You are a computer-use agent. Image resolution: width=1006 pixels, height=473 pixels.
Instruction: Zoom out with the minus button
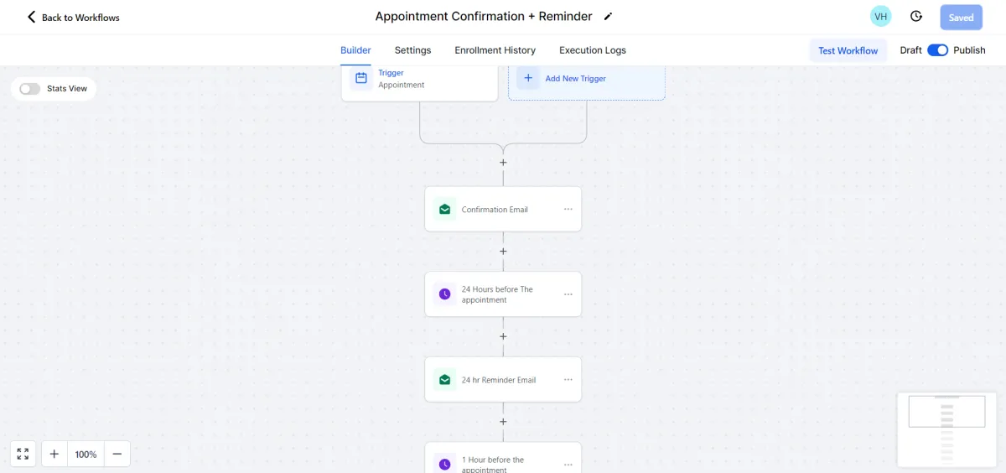tap(117, 454)
